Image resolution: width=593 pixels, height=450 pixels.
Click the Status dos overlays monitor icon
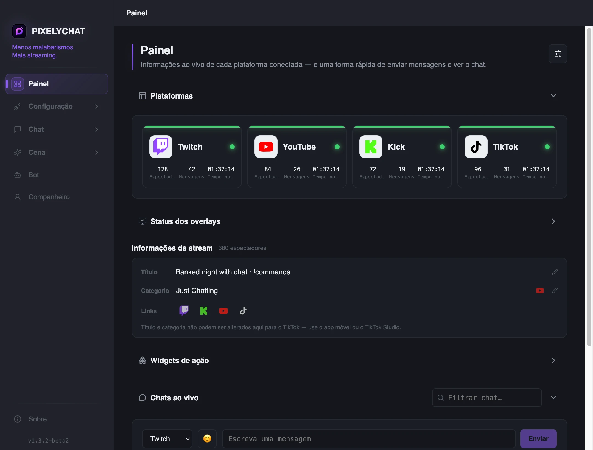pyautogui.click(x=142, y=221)
